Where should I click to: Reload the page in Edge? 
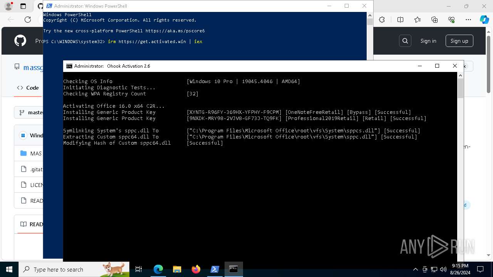click(x=28, y=20)
